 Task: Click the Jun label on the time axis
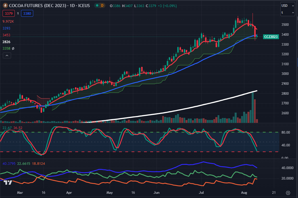tap(157, 193)
